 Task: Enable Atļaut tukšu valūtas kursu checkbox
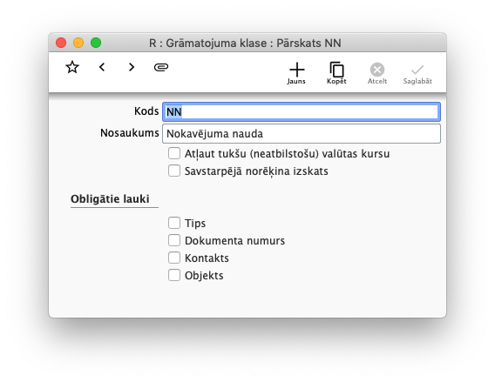[x=174, y=153]
